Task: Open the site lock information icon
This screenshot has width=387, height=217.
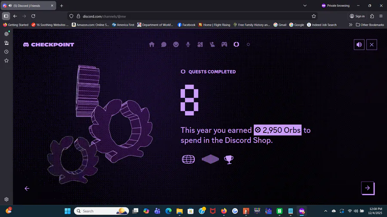Action: pyautogui.click(x=78, y=16)
